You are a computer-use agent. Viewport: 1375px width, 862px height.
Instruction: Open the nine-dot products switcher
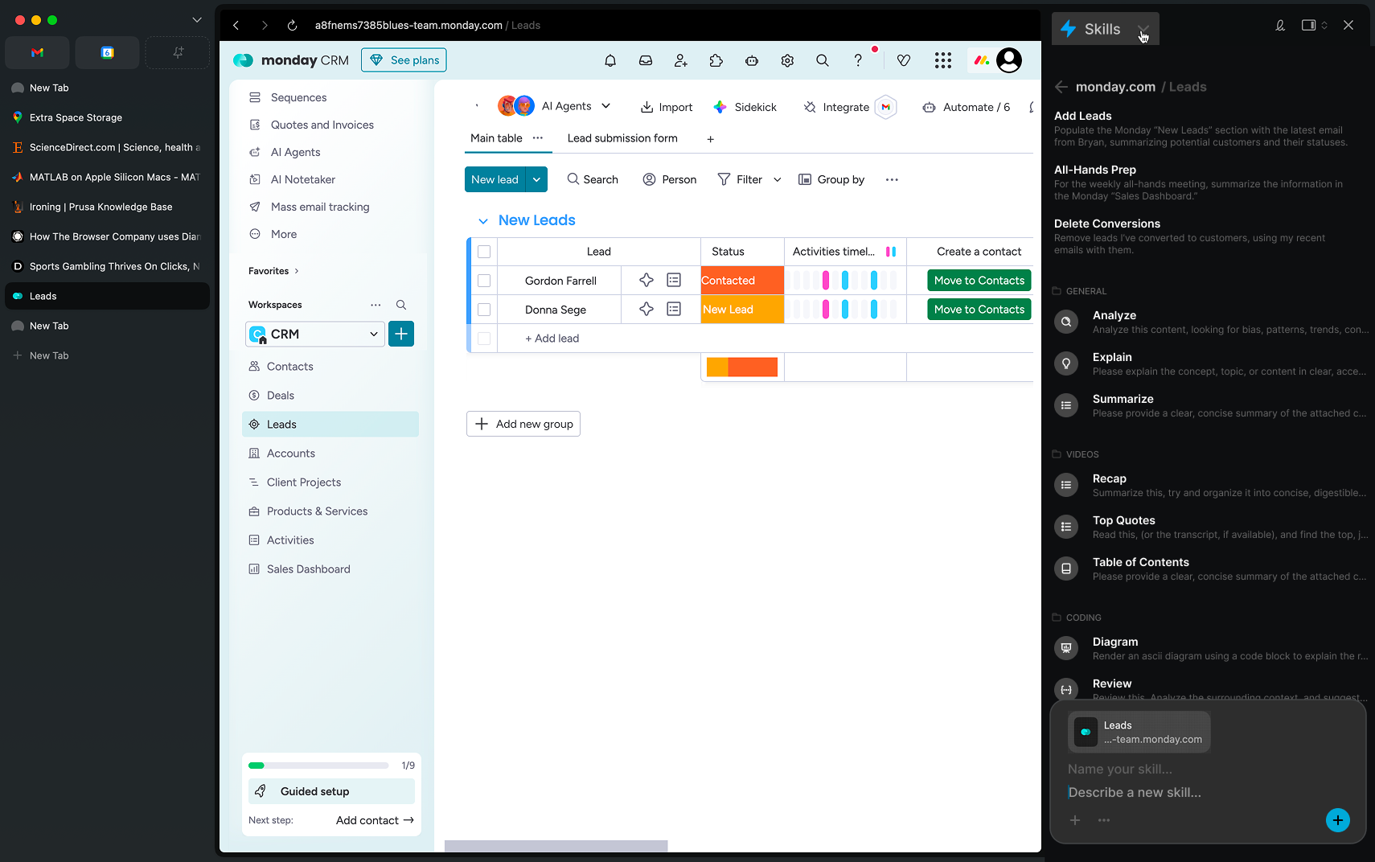click(943, 60)
